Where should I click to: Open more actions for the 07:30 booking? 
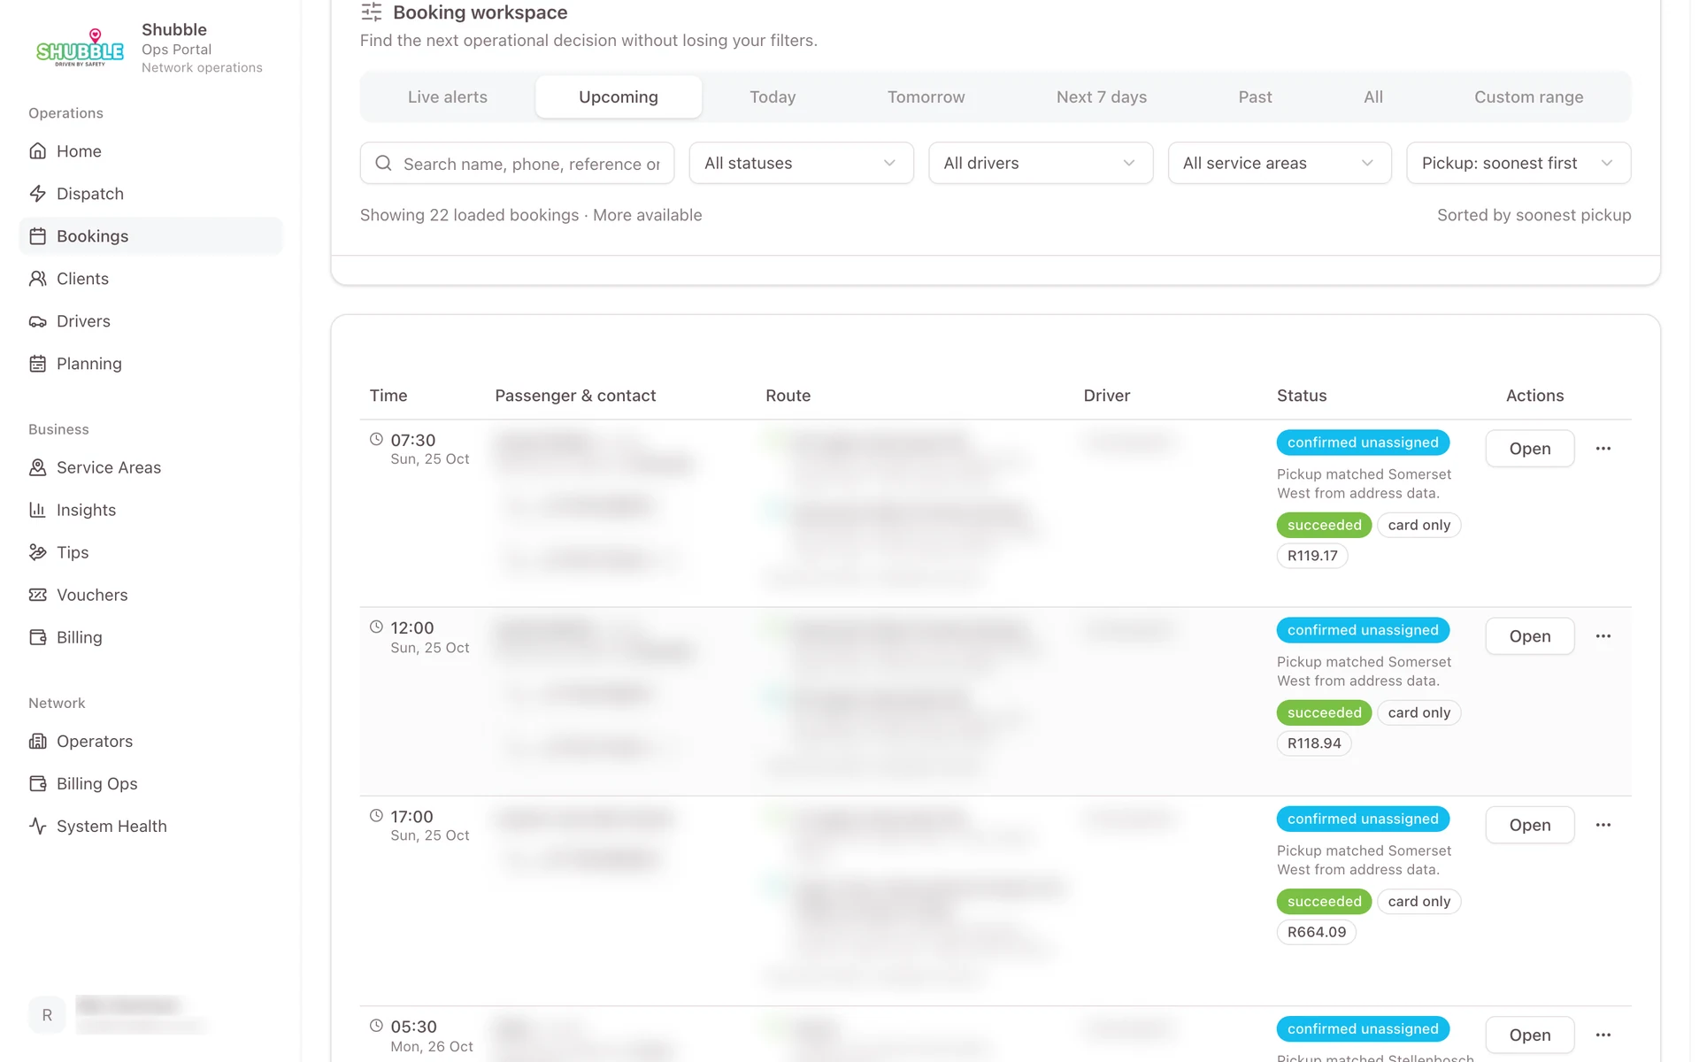[x=1603, y=449]
